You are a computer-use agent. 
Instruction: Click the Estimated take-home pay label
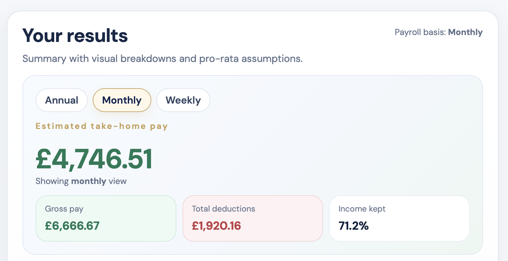[101, 126]
